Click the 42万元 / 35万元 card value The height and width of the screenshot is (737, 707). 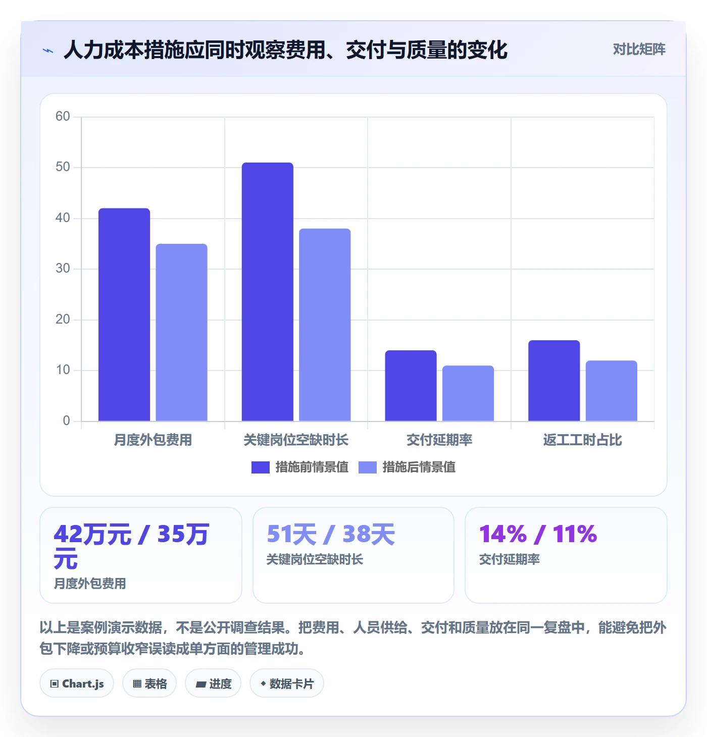tap(131, 547)
